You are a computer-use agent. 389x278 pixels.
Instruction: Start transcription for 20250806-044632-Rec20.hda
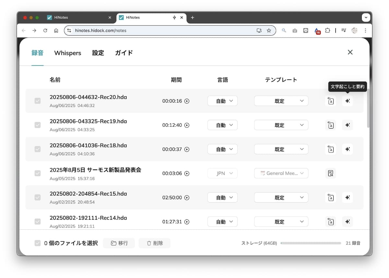click(330, 101)
